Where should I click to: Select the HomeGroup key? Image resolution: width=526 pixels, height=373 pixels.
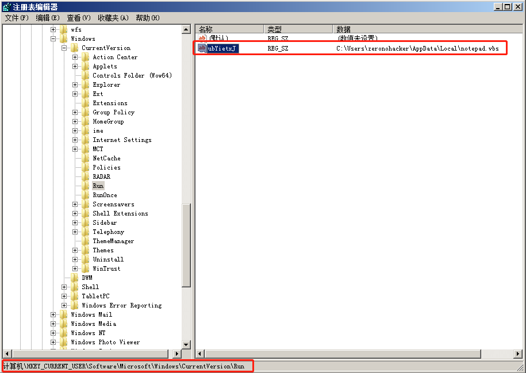pyautogui.click(x=108, y=121)
